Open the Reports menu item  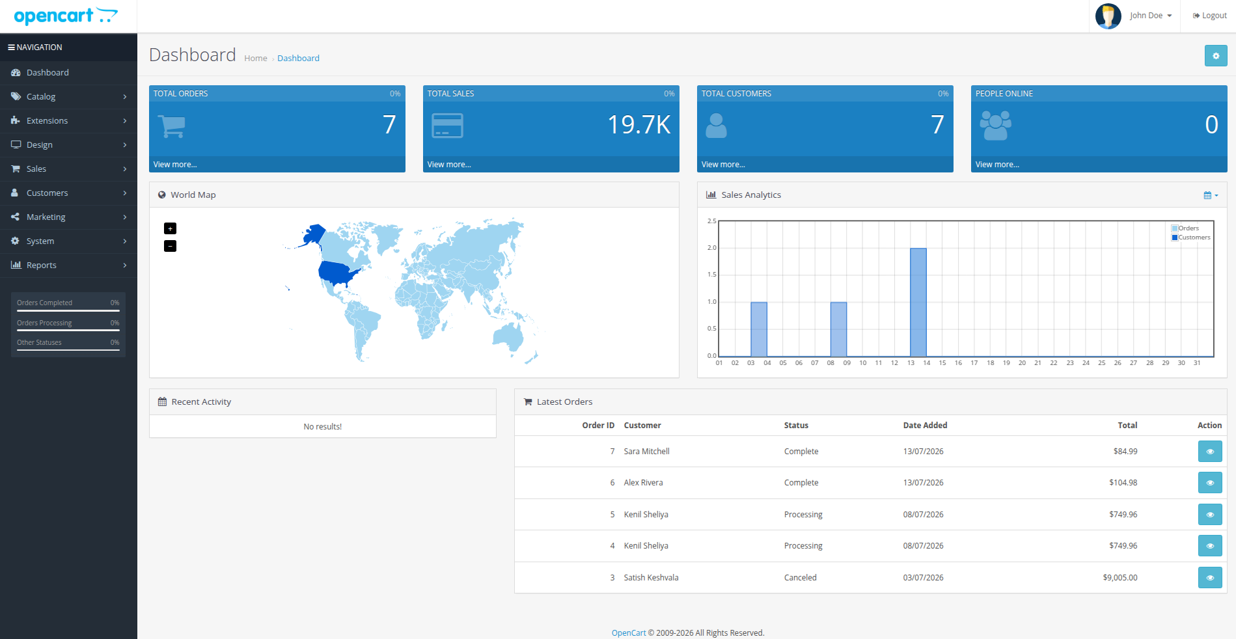[x=68, y=265]
